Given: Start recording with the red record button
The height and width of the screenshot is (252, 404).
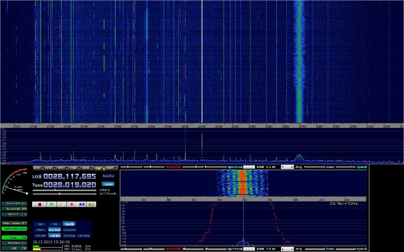Looking at the screenshot, I should pyautogui.click(x=40, y=204).
